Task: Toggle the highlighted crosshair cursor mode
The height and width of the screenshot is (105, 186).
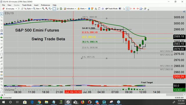Action: point(127,8)
